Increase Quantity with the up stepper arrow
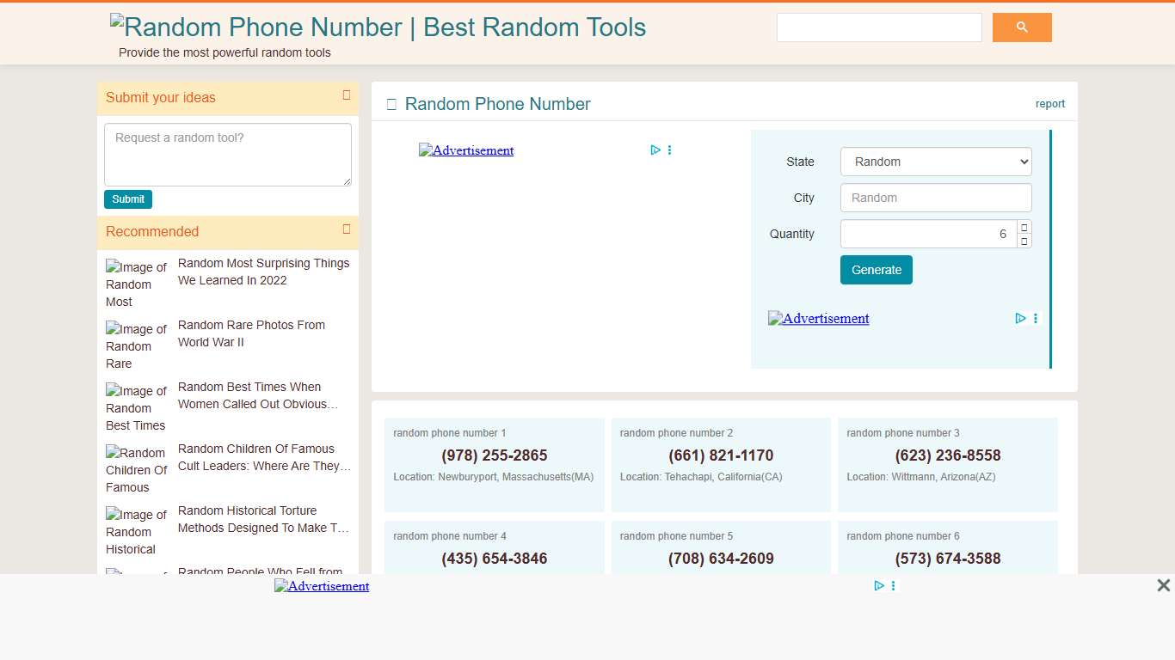Viewport: 1175px width, 660px height. coord(1024,228)
